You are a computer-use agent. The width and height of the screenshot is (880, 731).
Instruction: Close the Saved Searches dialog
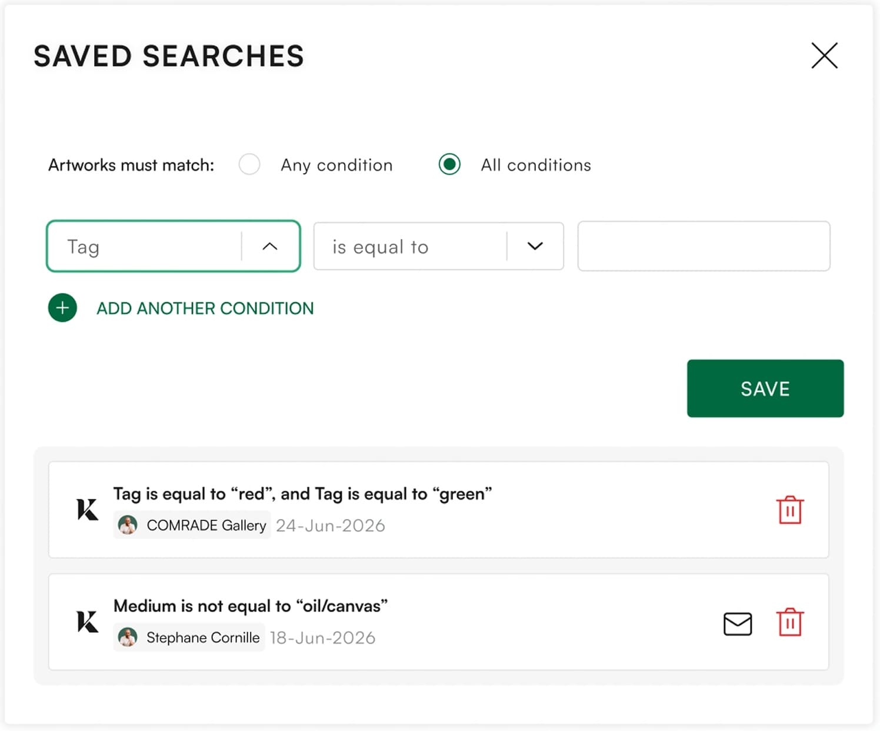tap(824, 56)
